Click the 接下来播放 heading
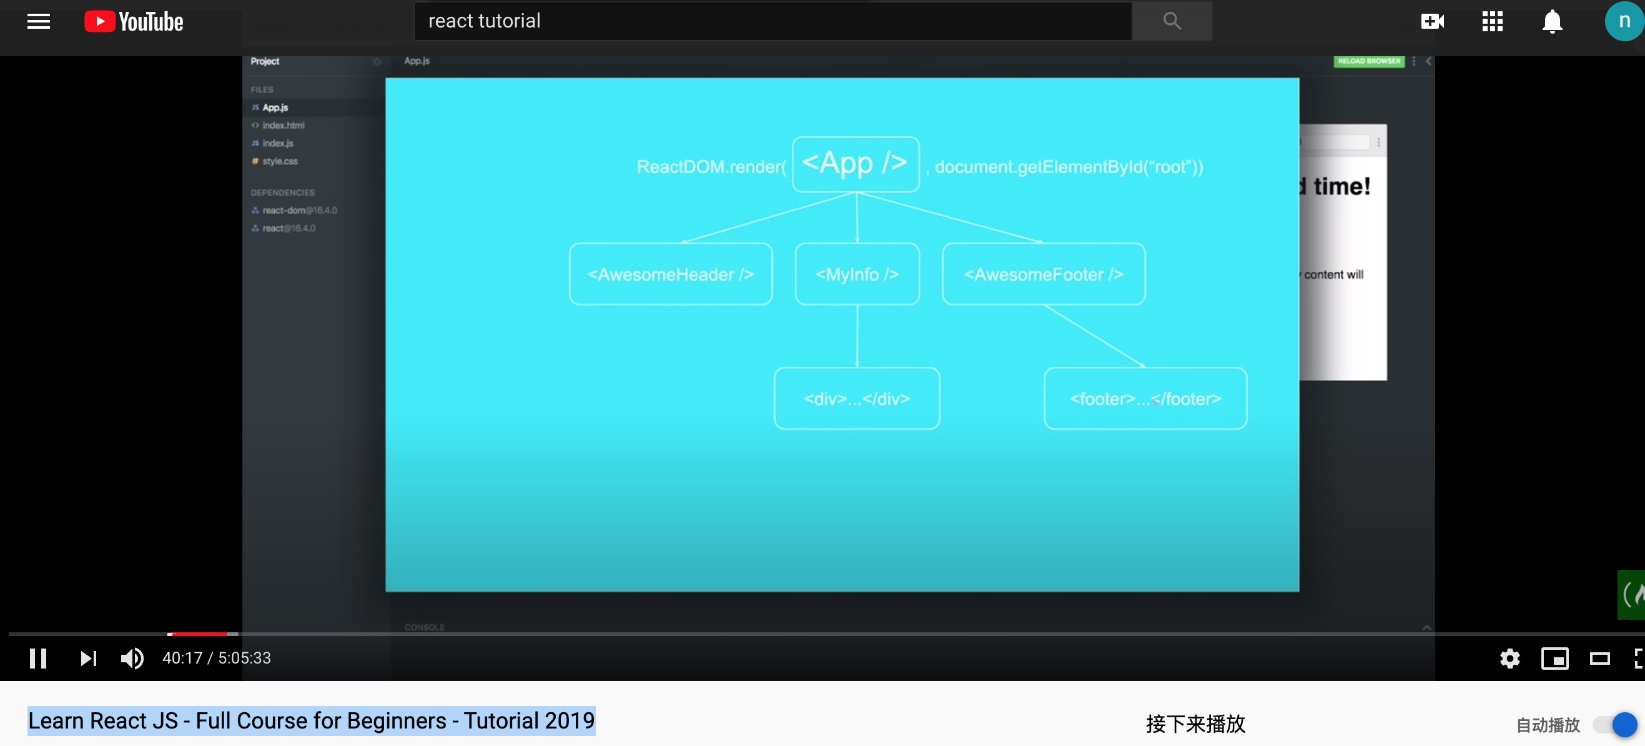1645x746 pixels. tap(1195, 724)
